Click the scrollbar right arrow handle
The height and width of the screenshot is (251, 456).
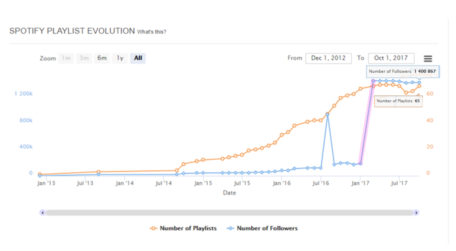417,213
